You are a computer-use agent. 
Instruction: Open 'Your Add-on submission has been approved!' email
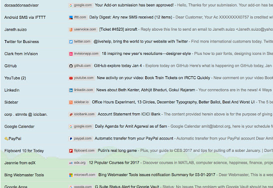point(134,5)
